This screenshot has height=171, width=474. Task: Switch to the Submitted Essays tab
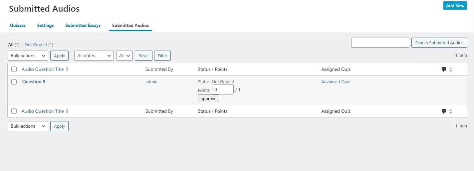83,25
